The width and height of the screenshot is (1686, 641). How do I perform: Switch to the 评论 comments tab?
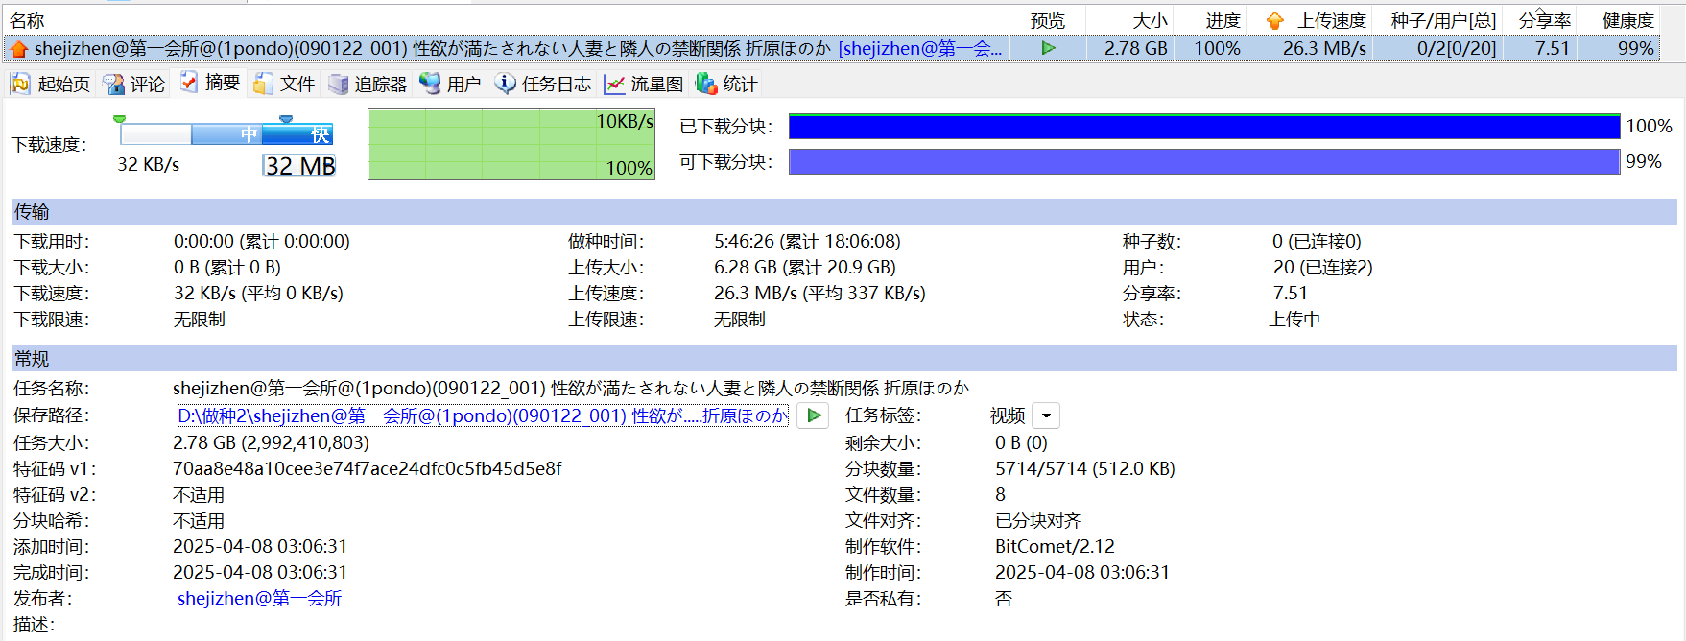pos(134,84)
